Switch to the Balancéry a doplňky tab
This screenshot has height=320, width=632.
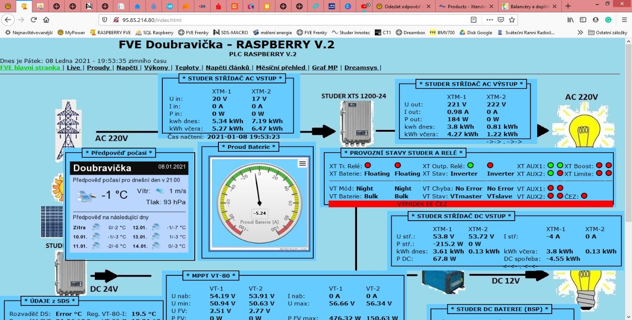click(527, 6)
